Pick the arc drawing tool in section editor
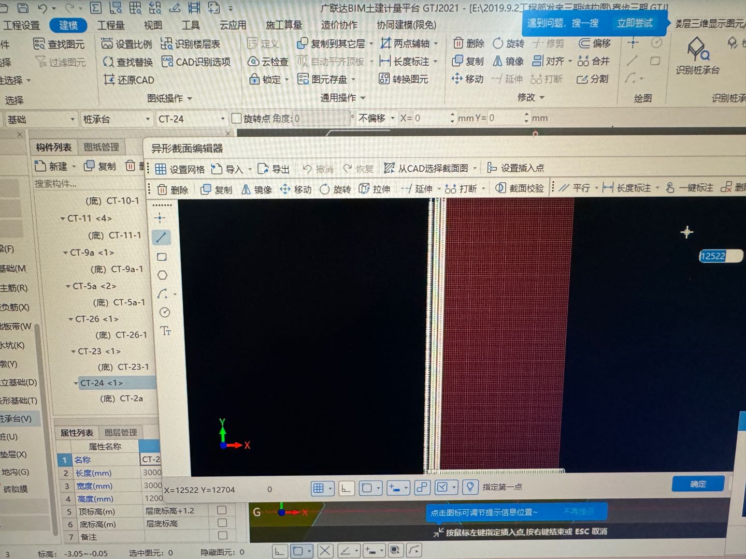Viewport: 746px width, 559px height. [x=163, y=293]
